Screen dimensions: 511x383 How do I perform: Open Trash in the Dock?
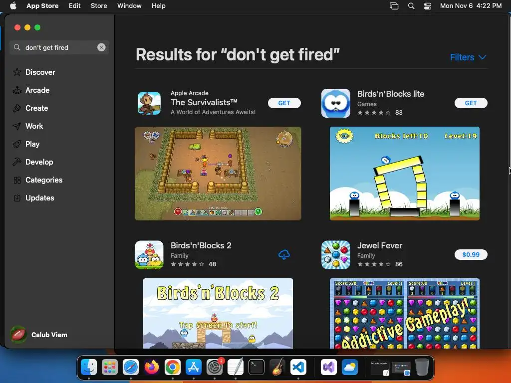422,368
